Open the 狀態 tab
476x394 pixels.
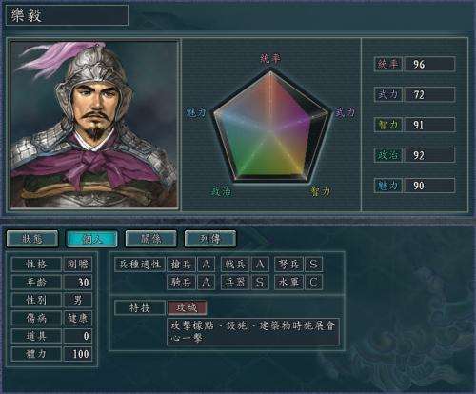32,239
